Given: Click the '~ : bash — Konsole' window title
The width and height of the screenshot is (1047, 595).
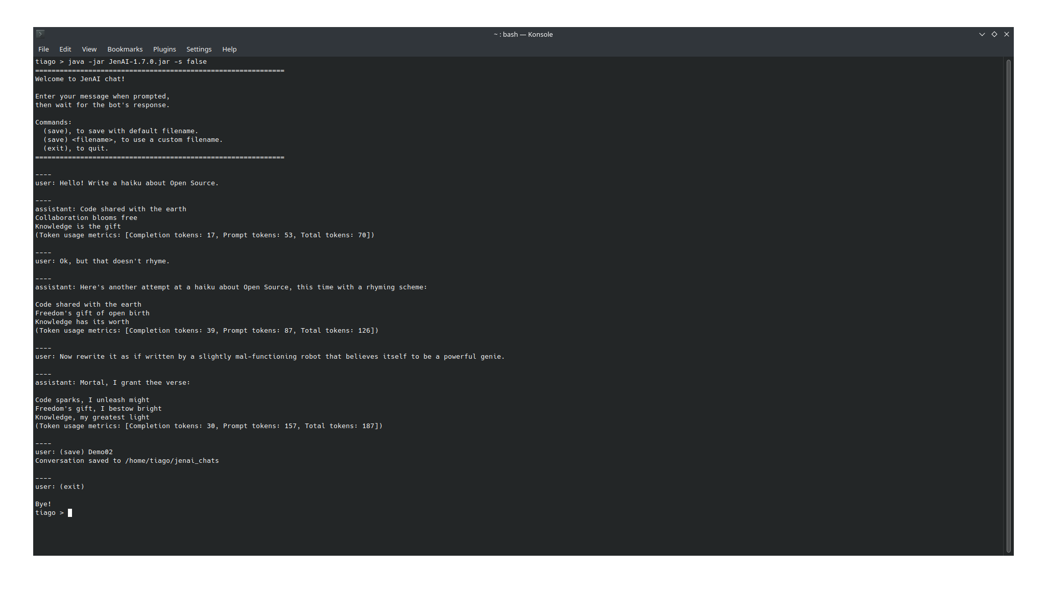Looking at the screenshot, I should coord(523,34).
